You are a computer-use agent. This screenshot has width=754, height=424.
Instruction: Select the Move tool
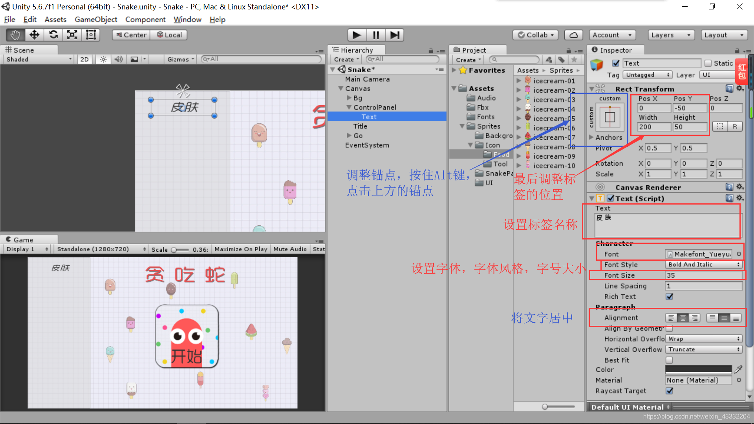point(35,35)
